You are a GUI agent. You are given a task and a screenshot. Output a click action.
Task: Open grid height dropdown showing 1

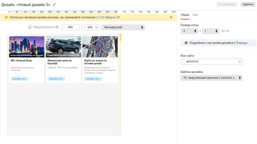pos(211,31)
